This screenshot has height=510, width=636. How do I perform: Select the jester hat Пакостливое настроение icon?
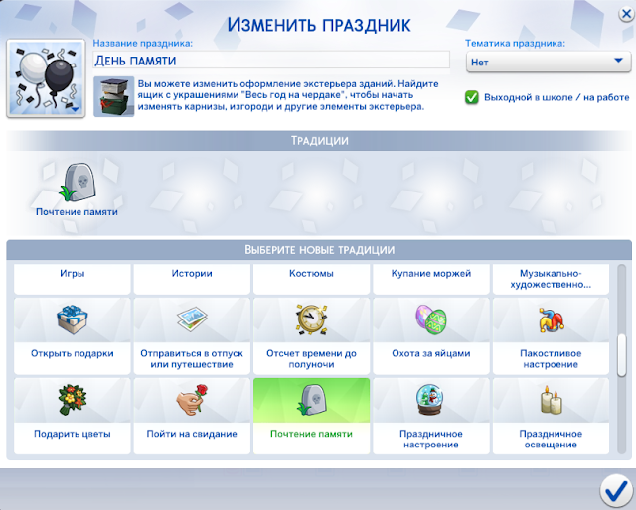[551, 320]
